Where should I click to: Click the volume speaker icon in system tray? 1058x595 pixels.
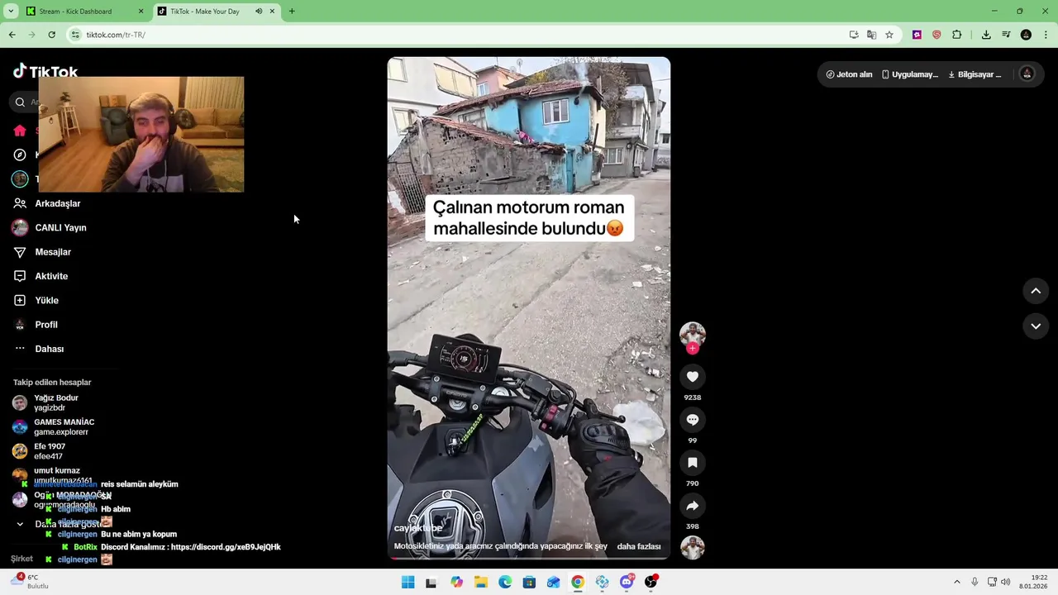1006,582
